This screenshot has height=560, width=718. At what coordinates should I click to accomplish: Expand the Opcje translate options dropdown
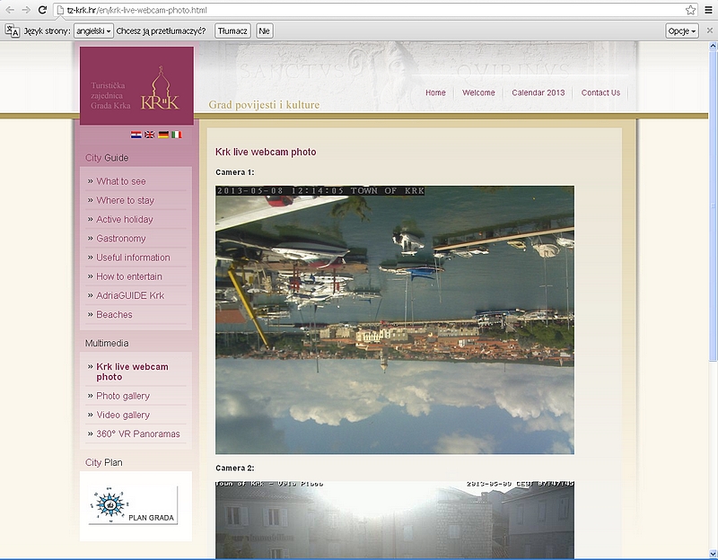(682, 31)
